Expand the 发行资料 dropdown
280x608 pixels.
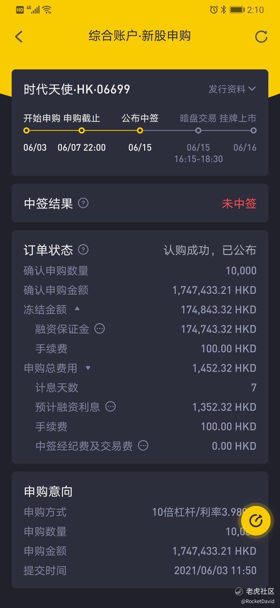[x=232, y=89]
